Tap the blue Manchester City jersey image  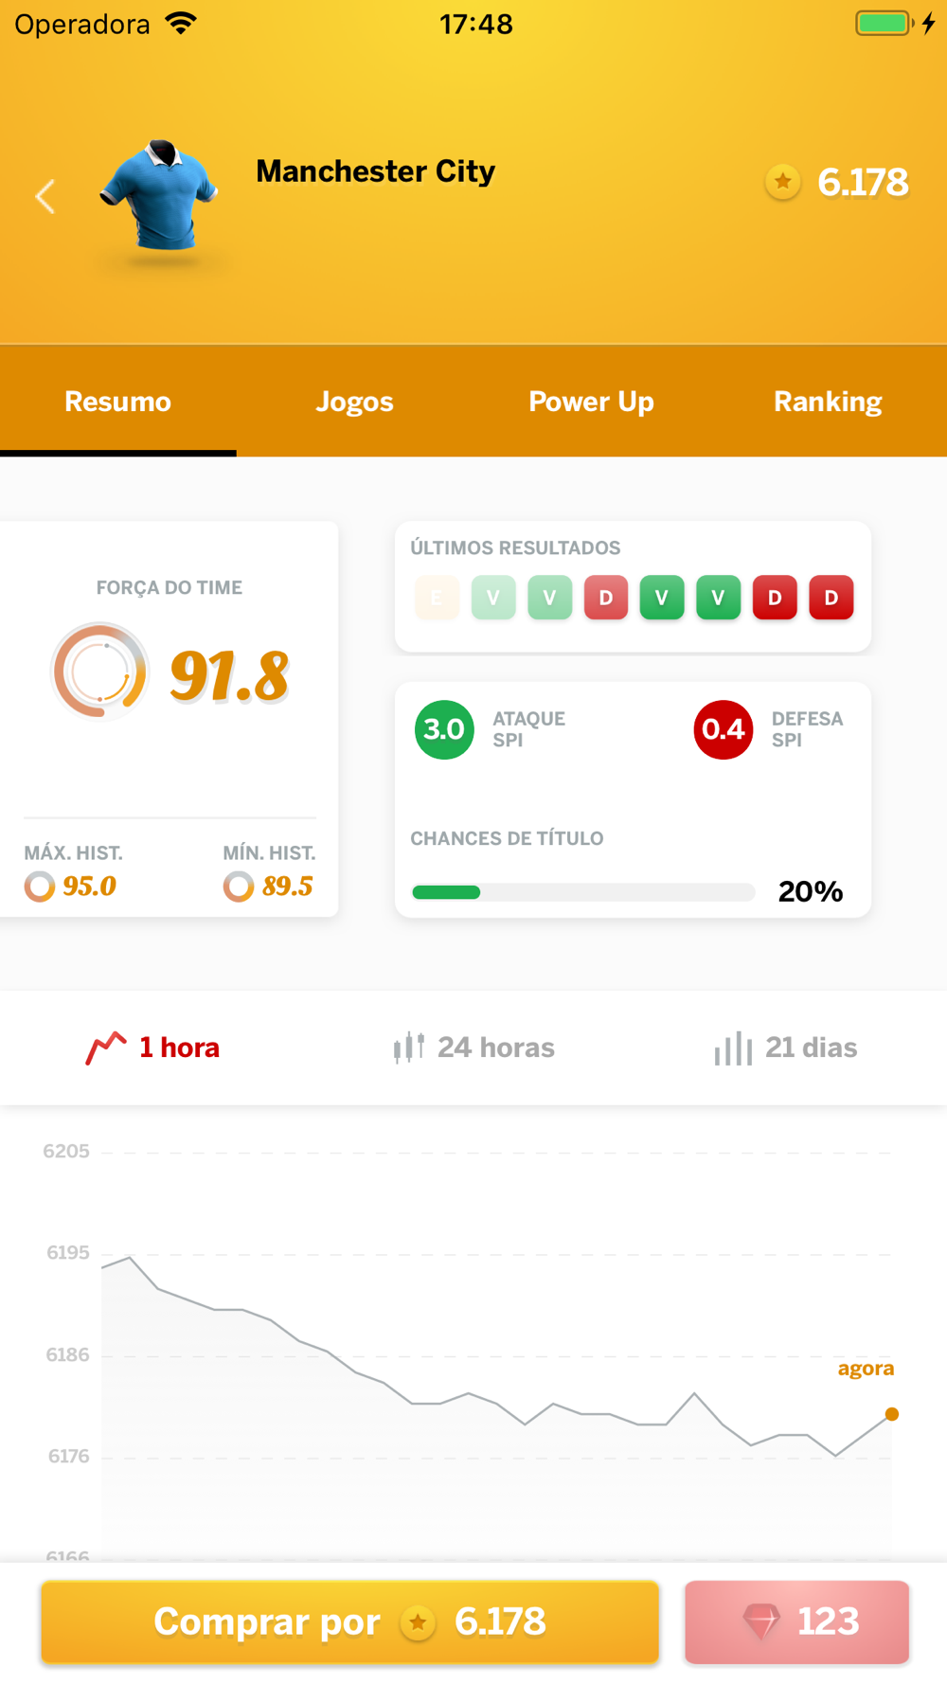[x=160, y=195]
